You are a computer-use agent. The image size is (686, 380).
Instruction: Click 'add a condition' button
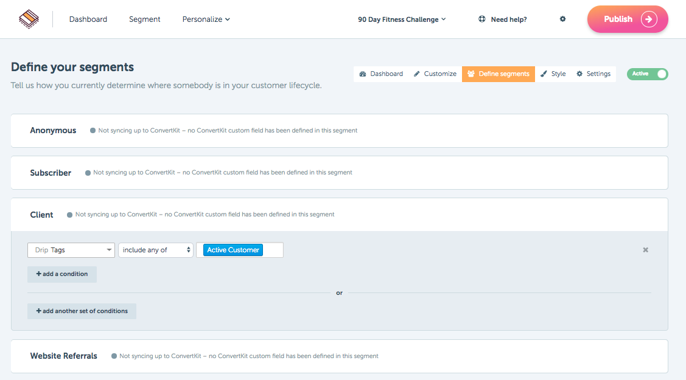tap(62, 274)
